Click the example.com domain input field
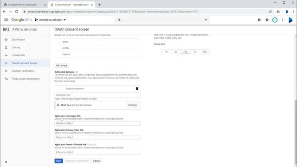The width and height of the screenshot is (297, 167). (x=97, y=95)
